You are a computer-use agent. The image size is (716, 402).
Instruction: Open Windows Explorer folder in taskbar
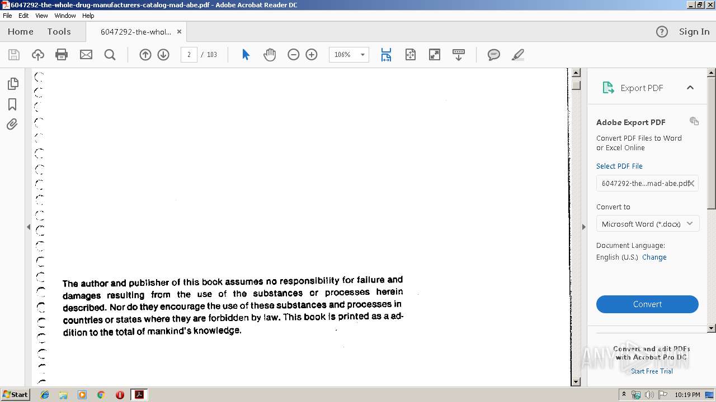pyautogui.click(x=63, y=395)
